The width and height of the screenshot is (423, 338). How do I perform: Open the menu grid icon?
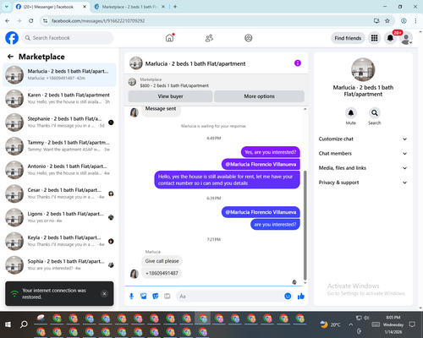click(x=374, y=38)
